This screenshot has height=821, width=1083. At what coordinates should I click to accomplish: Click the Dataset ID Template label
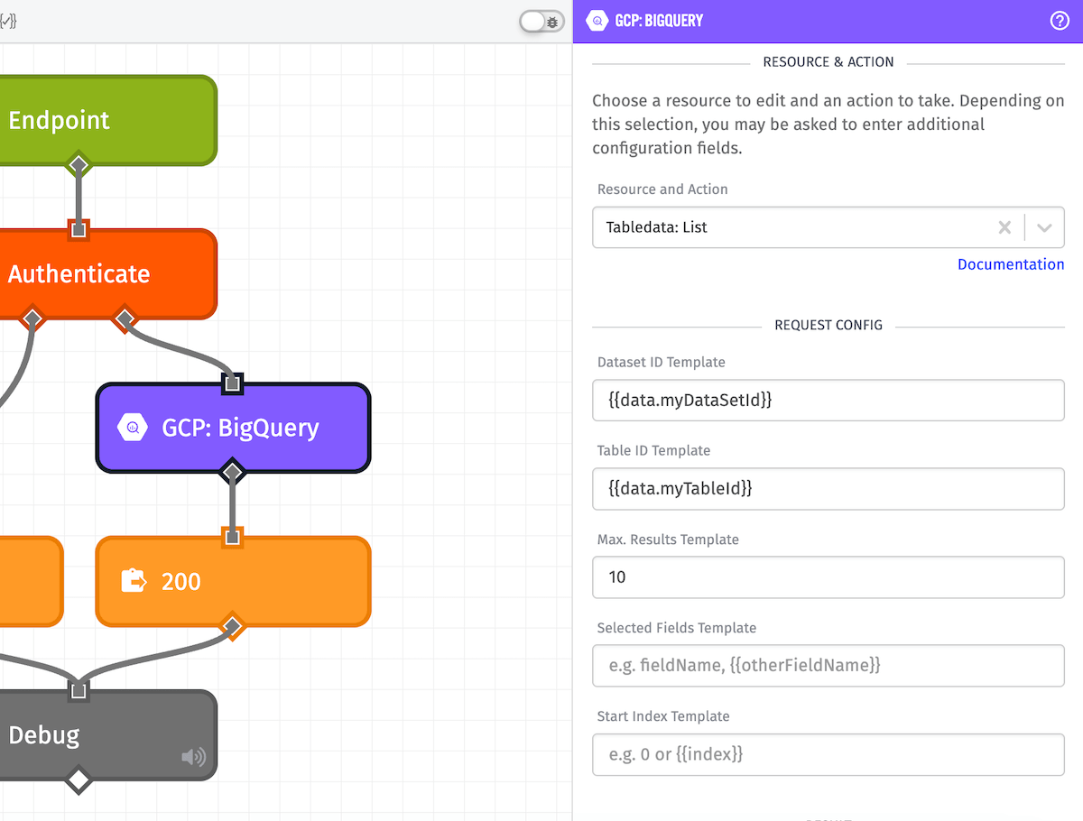click(662, 362)
